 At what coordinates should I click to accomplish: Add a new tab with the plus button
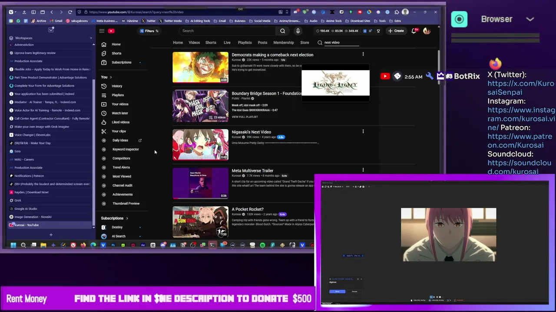pyautogui.click(x=51, y=235)
